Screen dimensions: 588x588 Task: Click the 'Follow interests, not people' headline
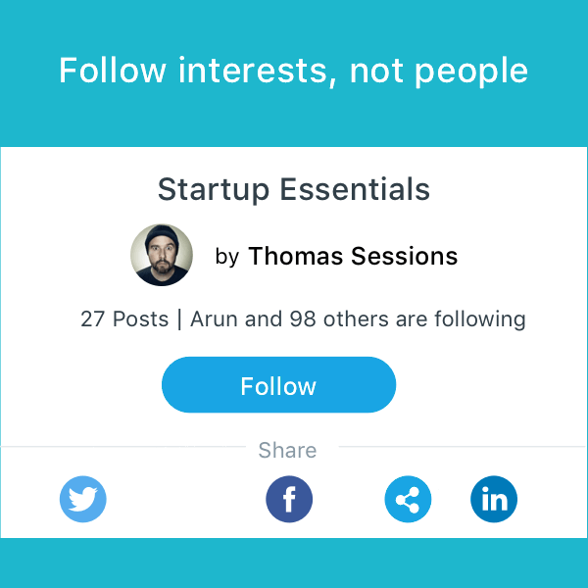pos(294,71)
